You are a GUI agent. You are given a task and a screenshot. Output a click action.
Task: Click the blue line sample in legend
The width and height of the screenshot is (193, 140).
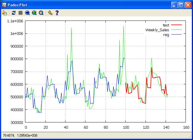point(177,35)
